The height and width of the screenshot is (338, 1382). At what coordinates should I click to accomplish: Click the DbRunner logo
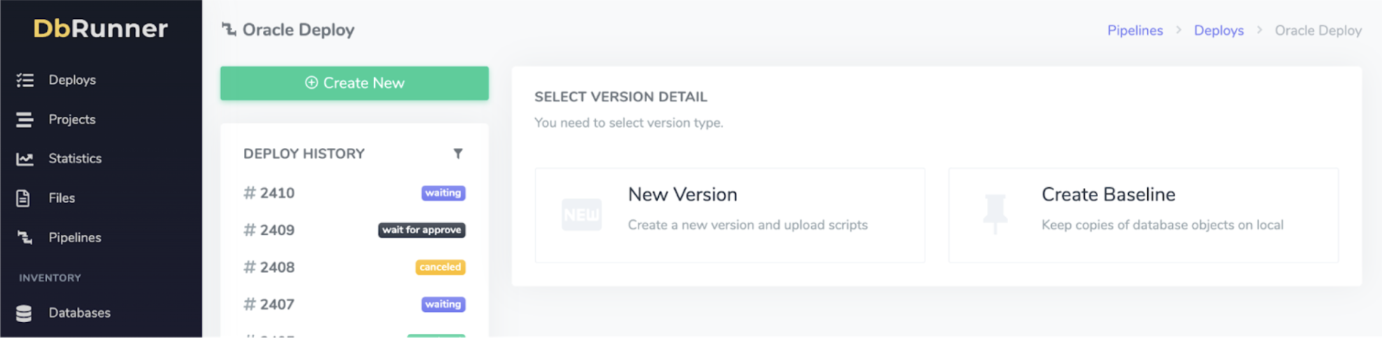tap(101, 29)
